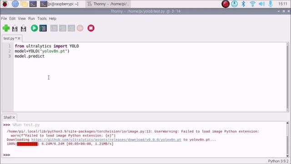Open the file manager folder icon
The image size is (291, 164).
[x=24, y=4]
